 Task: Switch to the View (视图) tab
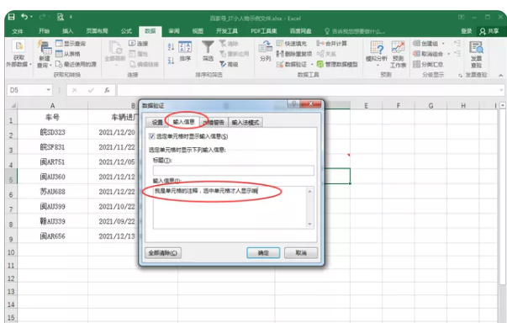point(198,31)
